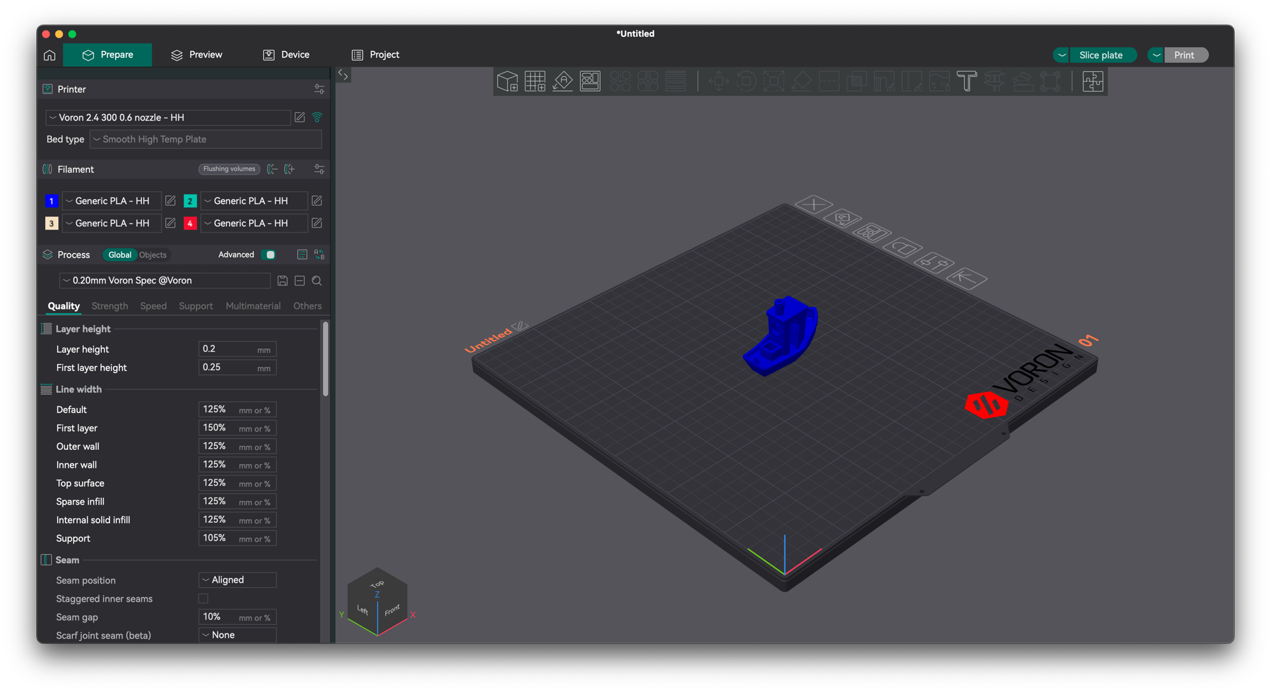Open the printer preset dropdown
The width and height of the screenshot is (1271, 692).
click(168, 118)
